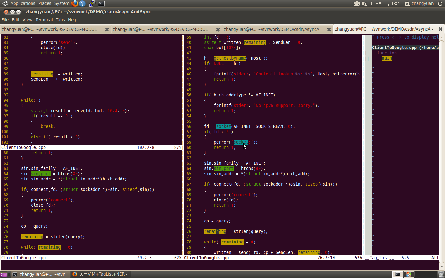Open the System menu
445x278 pixels.
(62, 4)
